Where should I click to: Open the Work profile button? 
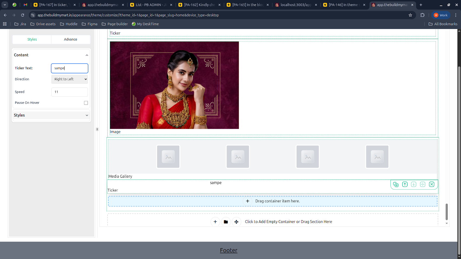coord(441,15)
